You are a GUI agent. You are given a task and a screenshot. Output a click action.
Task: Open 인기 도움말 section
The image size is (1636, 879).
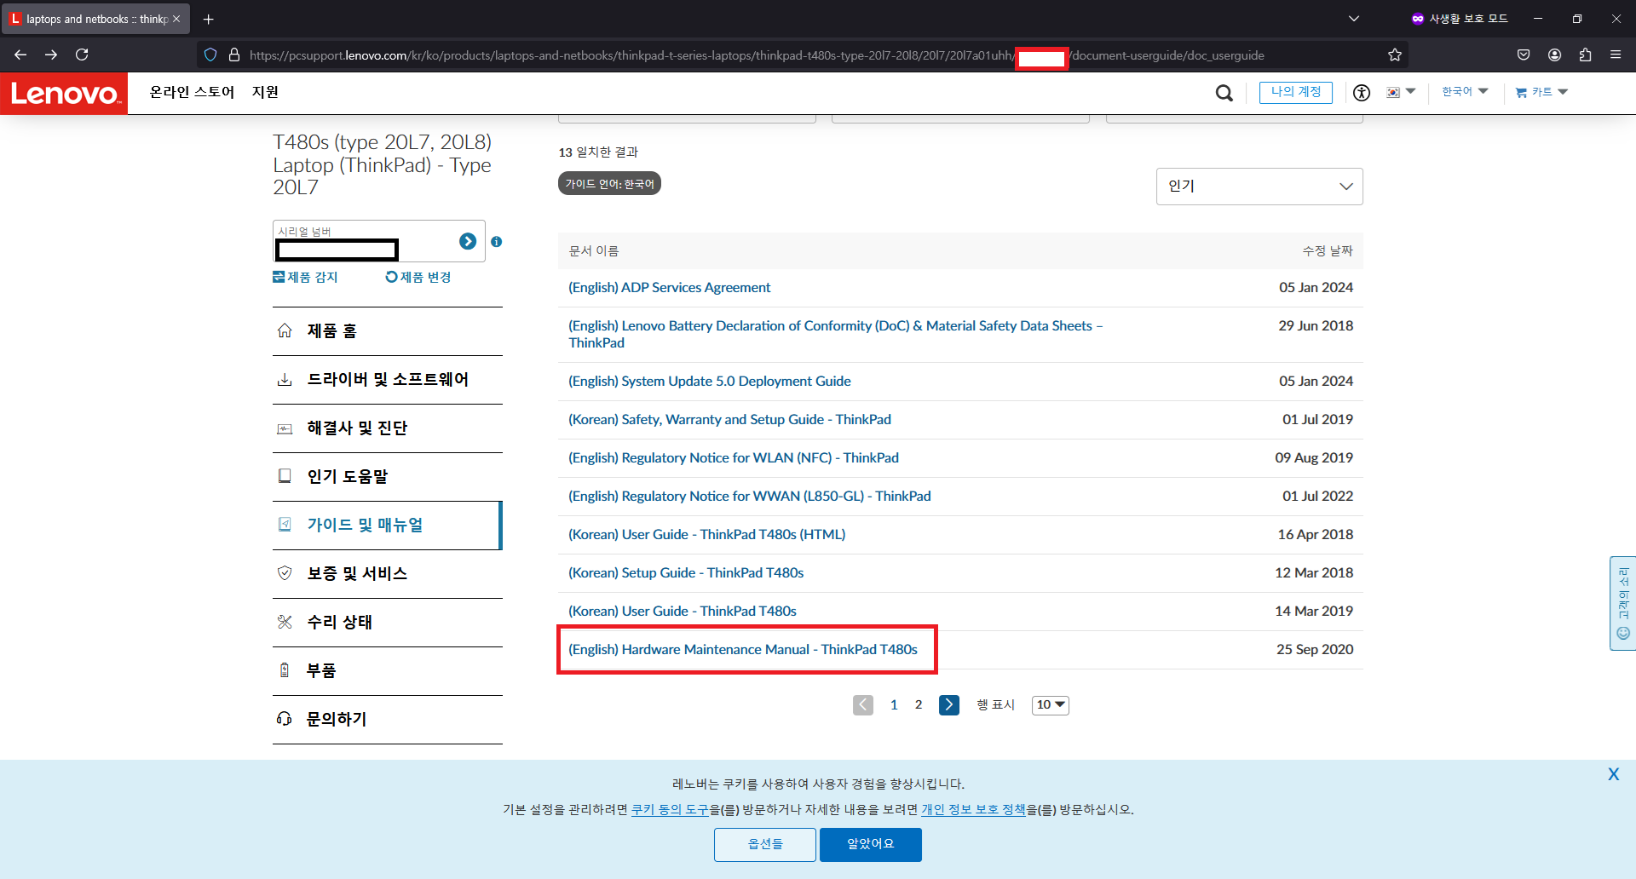click(388, 477)
